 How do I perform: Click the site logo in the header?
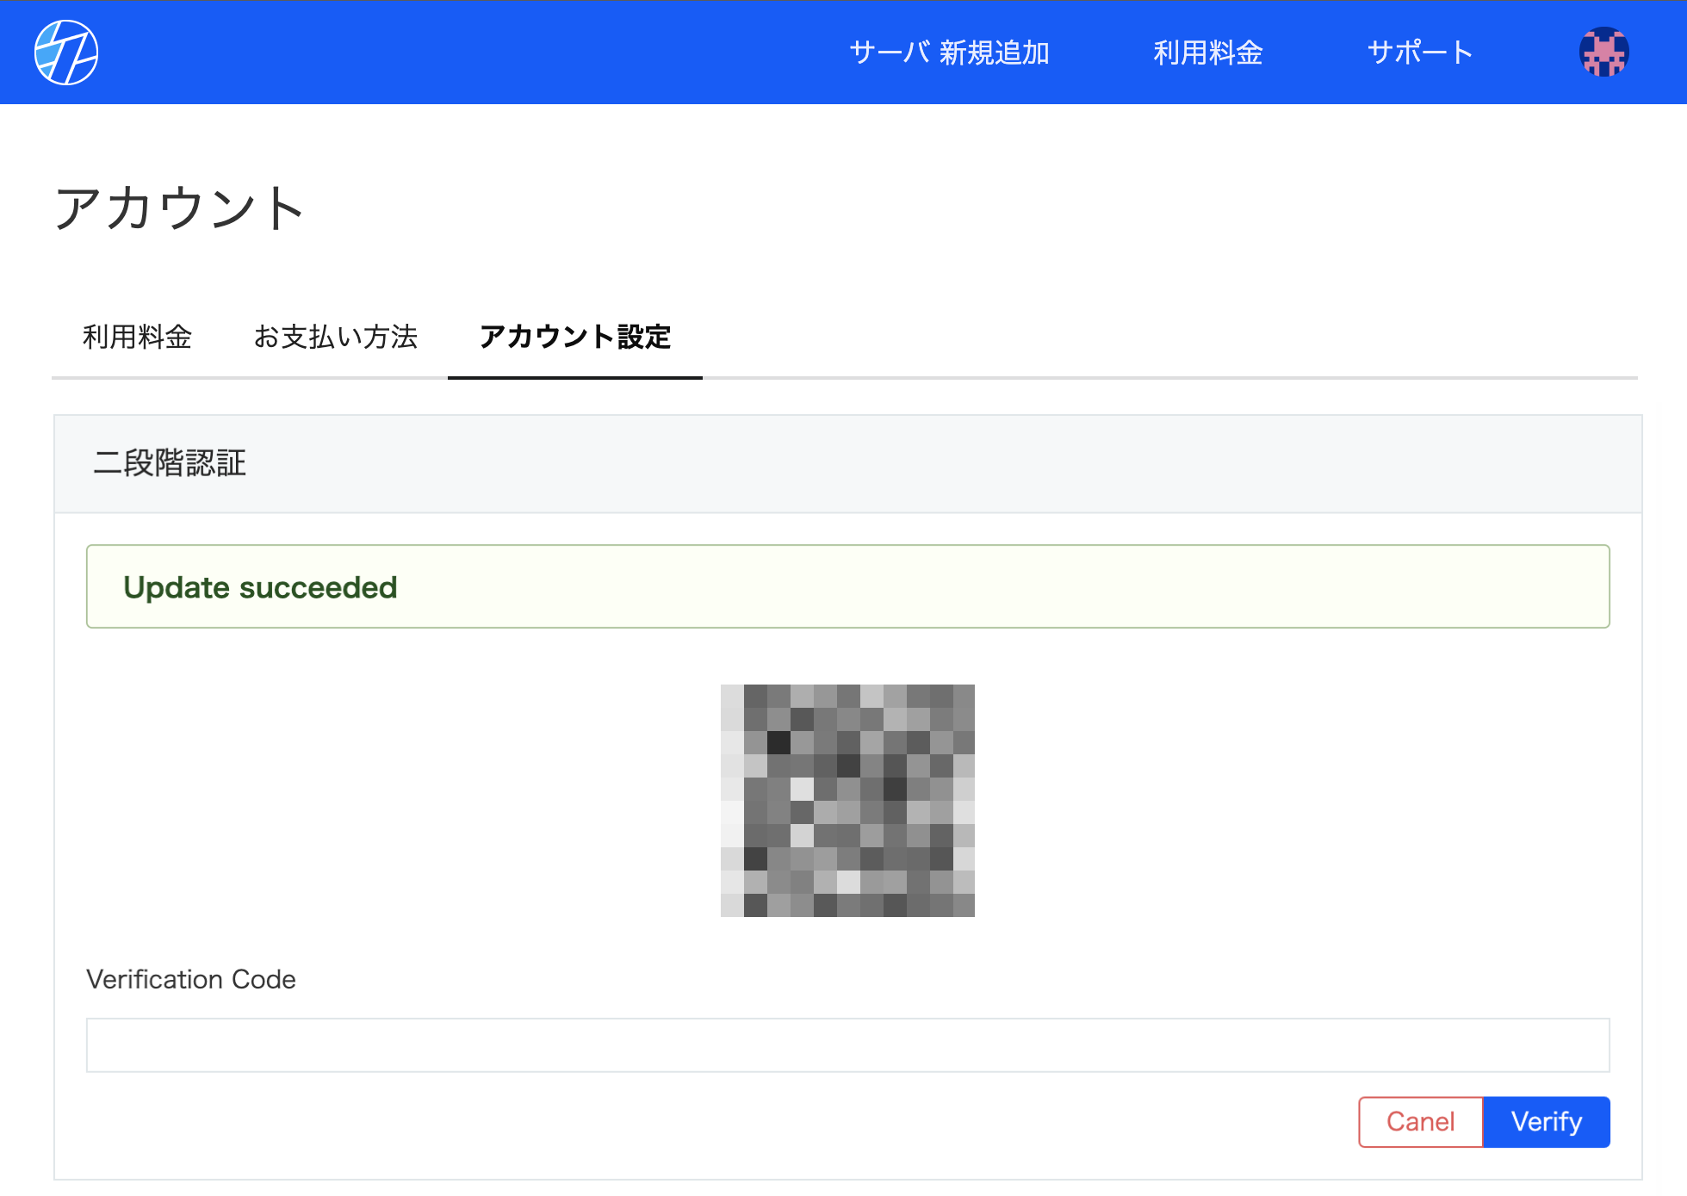coord(66,53)
